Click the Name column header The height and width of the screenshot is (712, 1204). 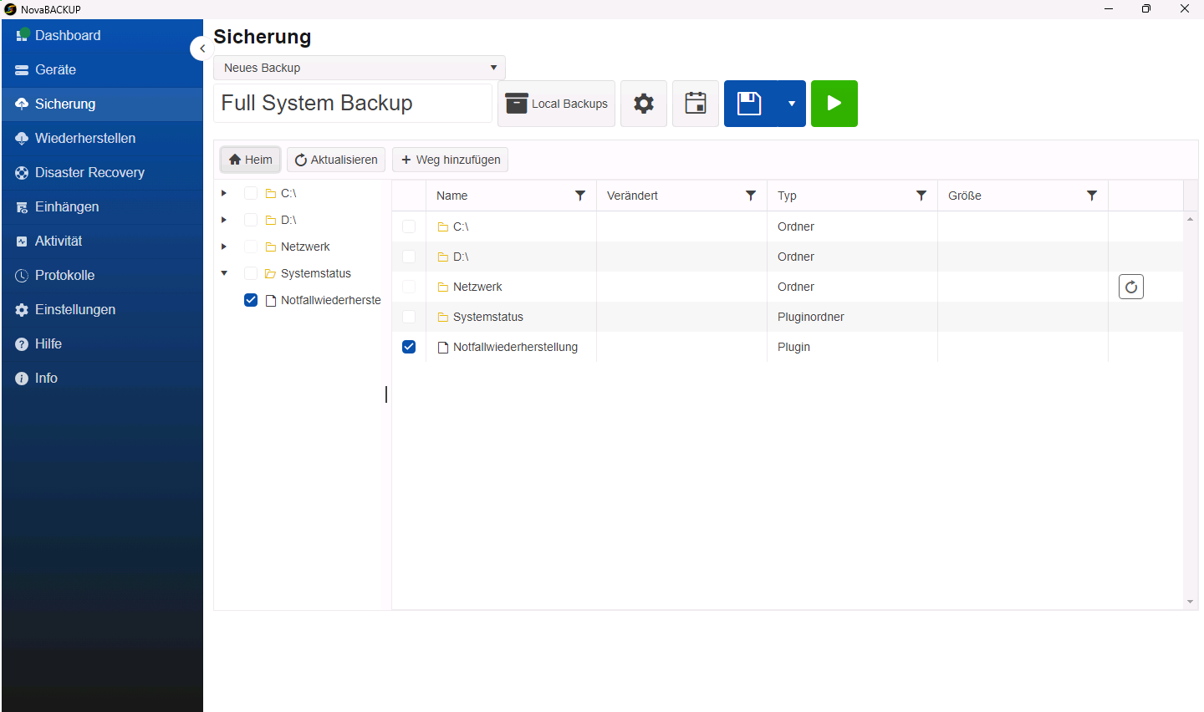(452, 196)
